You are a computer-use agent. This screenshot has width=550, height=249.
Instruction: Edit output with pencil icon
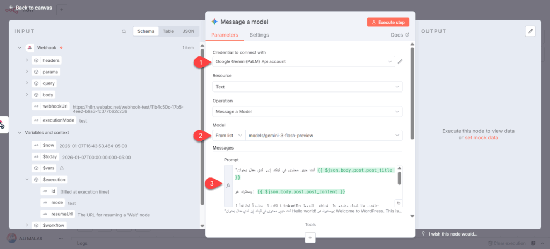pos(531,31)
